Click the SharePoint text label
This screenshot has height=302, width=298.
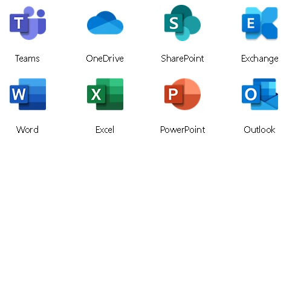pyautogui.click(x=183, y=59)
